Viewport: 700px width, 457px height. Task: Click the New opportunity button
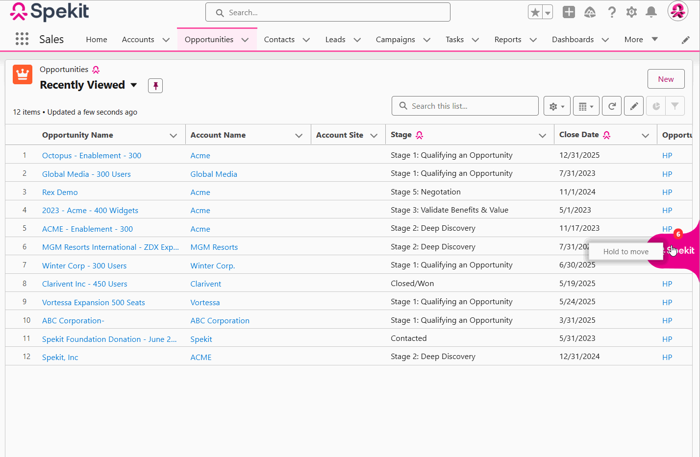(x=666, y=79)
